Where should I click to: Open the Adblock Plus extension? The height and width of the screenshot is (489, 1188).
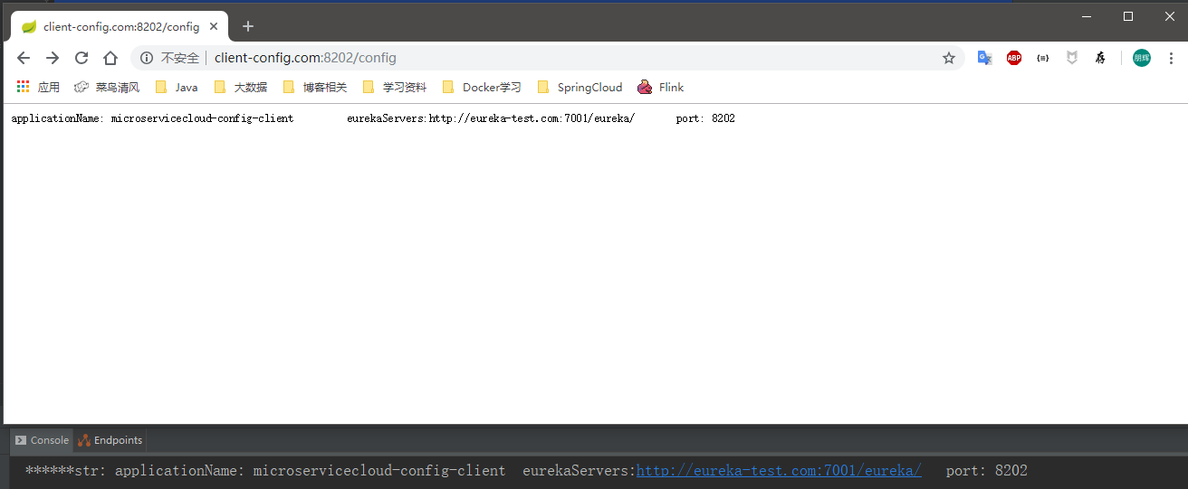(x=1014, y=58)
